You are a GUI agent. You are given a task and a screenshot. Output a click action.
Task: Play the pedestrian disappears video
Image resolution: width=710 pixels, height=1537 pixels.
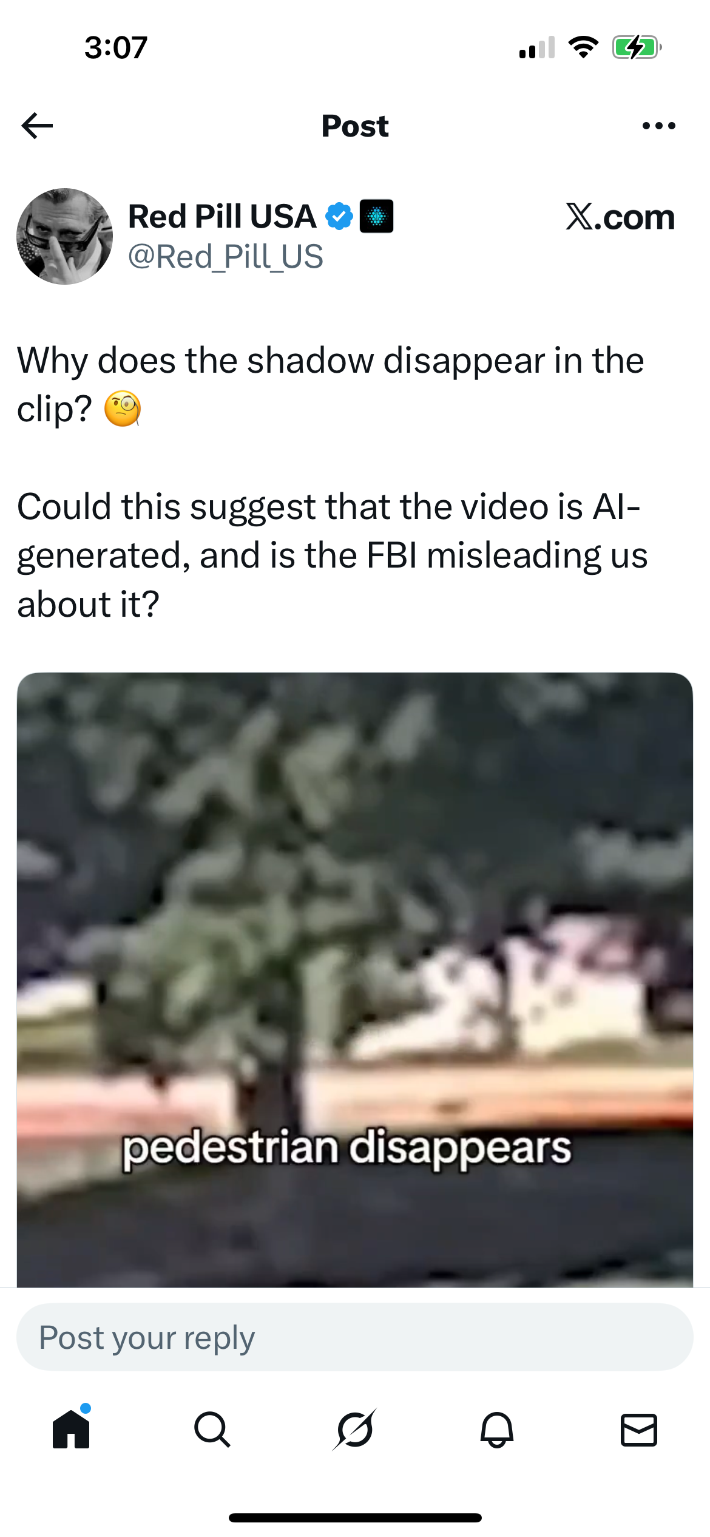pyautogui.click(x=355, y=980)
